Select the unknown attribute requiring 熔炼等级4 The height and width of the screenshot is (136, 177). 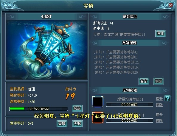[116, 52]
